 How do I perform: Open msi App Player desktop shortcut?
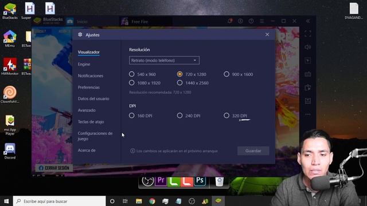tap(10, 125)
